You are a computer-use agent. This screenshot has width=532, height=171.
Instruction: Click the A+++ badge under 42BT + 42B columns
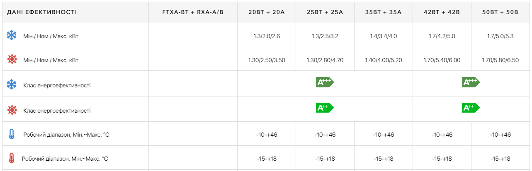point(471,82)
